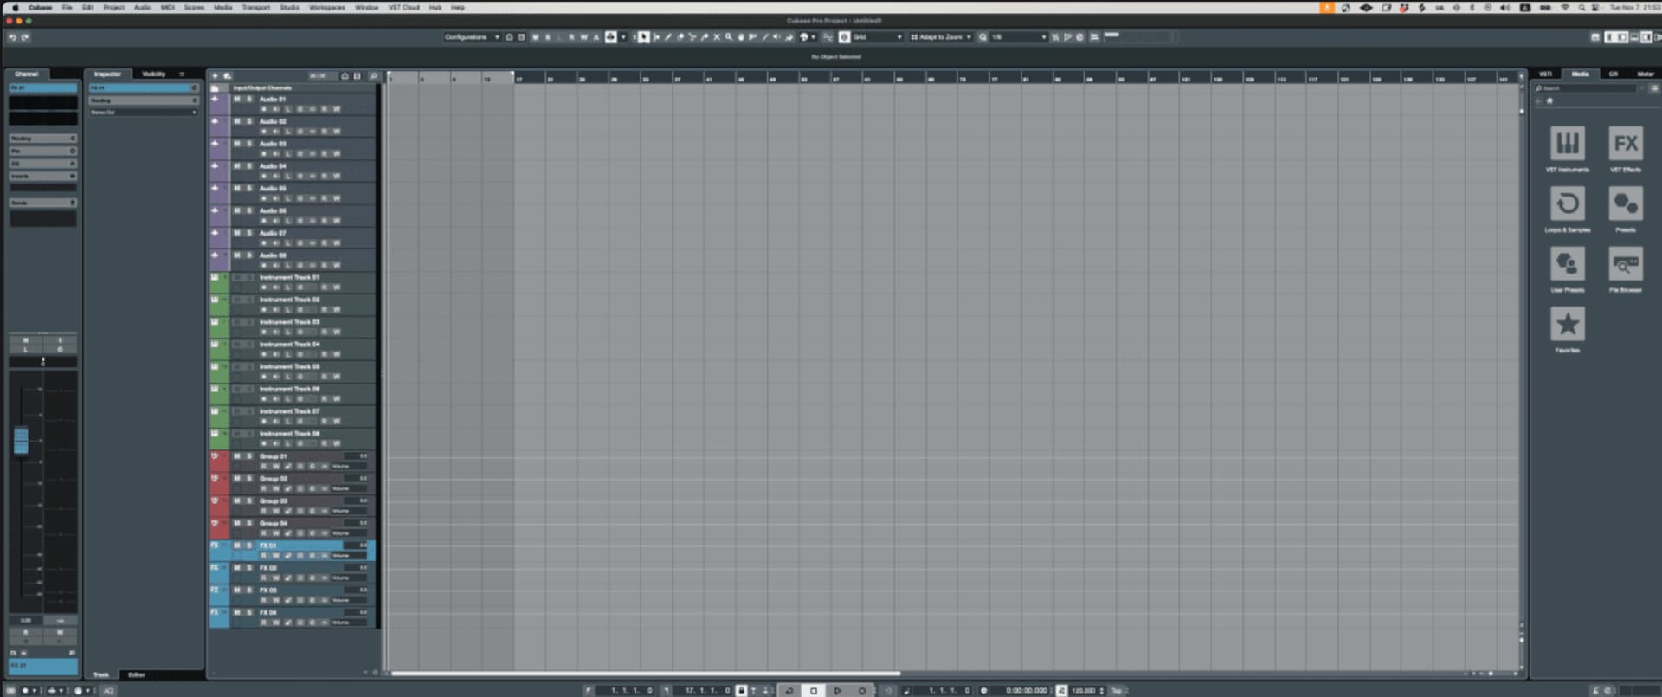Screen dimensions: 1662x697
Task: Click the Redo arrow icon
Action: point(25,37)
